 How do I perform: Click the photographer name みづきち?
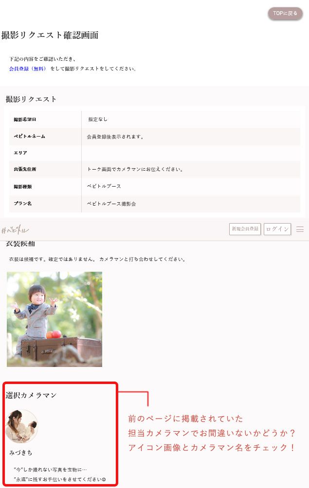click(x=20, y=453)
